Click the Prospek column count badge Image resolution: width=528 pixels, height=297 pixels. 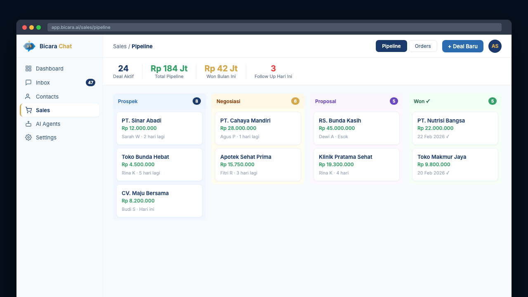(x=196, y=101)
